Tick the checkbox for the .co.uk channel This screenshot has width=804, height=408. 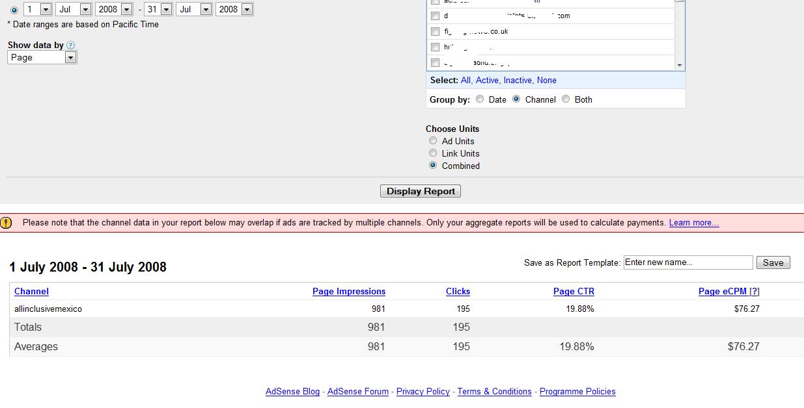pyautogui.click(x=436, y=31)
